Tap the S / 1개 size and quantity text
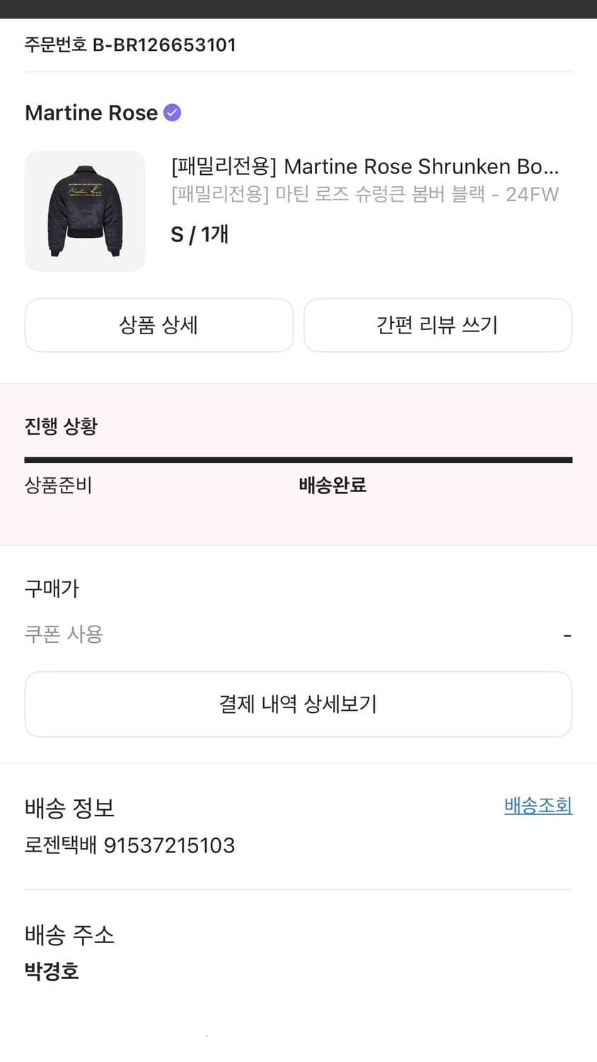Image resolution: width=597 pixels, height=1062 pixels. pyautogui.click(x=199, y=234)
